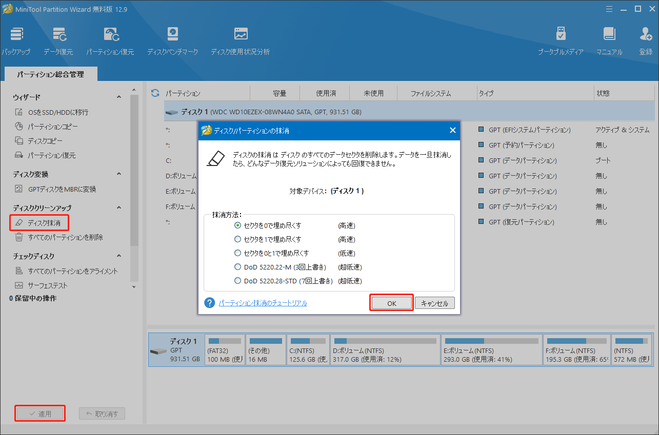Open the マニュアル manual
Image resolution: width=659 pixels, height=435 pixels.
pos(609,41)
